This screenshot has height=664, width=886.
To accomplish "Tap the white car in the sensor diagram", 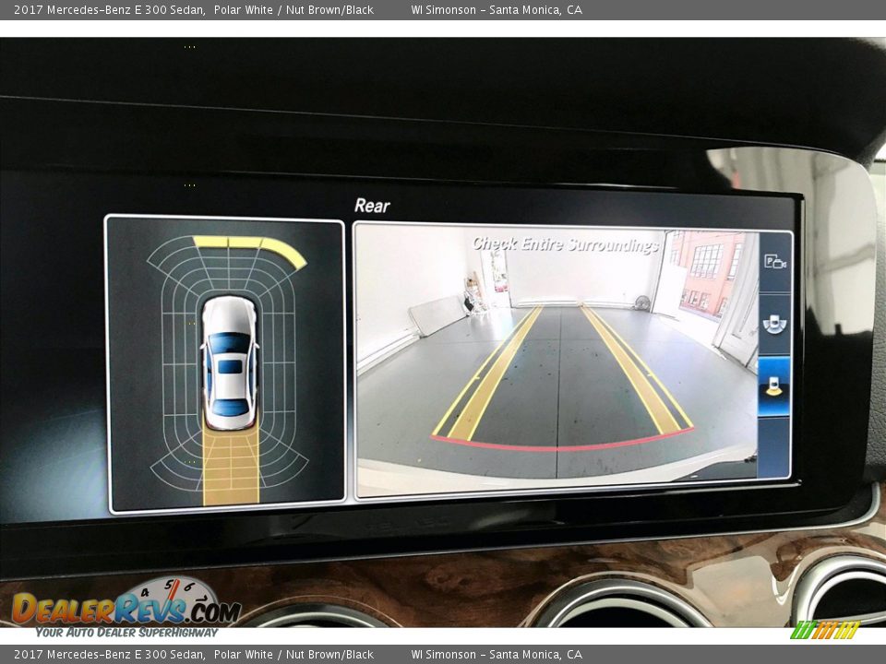I will (230, 362).
